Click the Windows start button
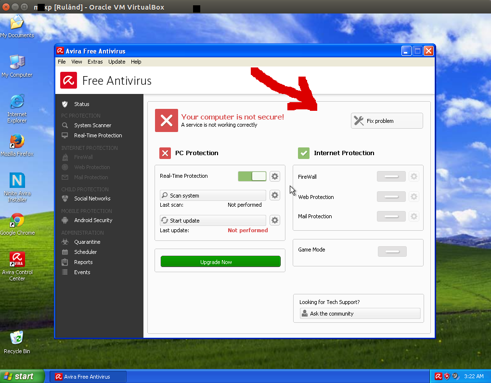The image size is (491, 383). [x=22, y=376]
